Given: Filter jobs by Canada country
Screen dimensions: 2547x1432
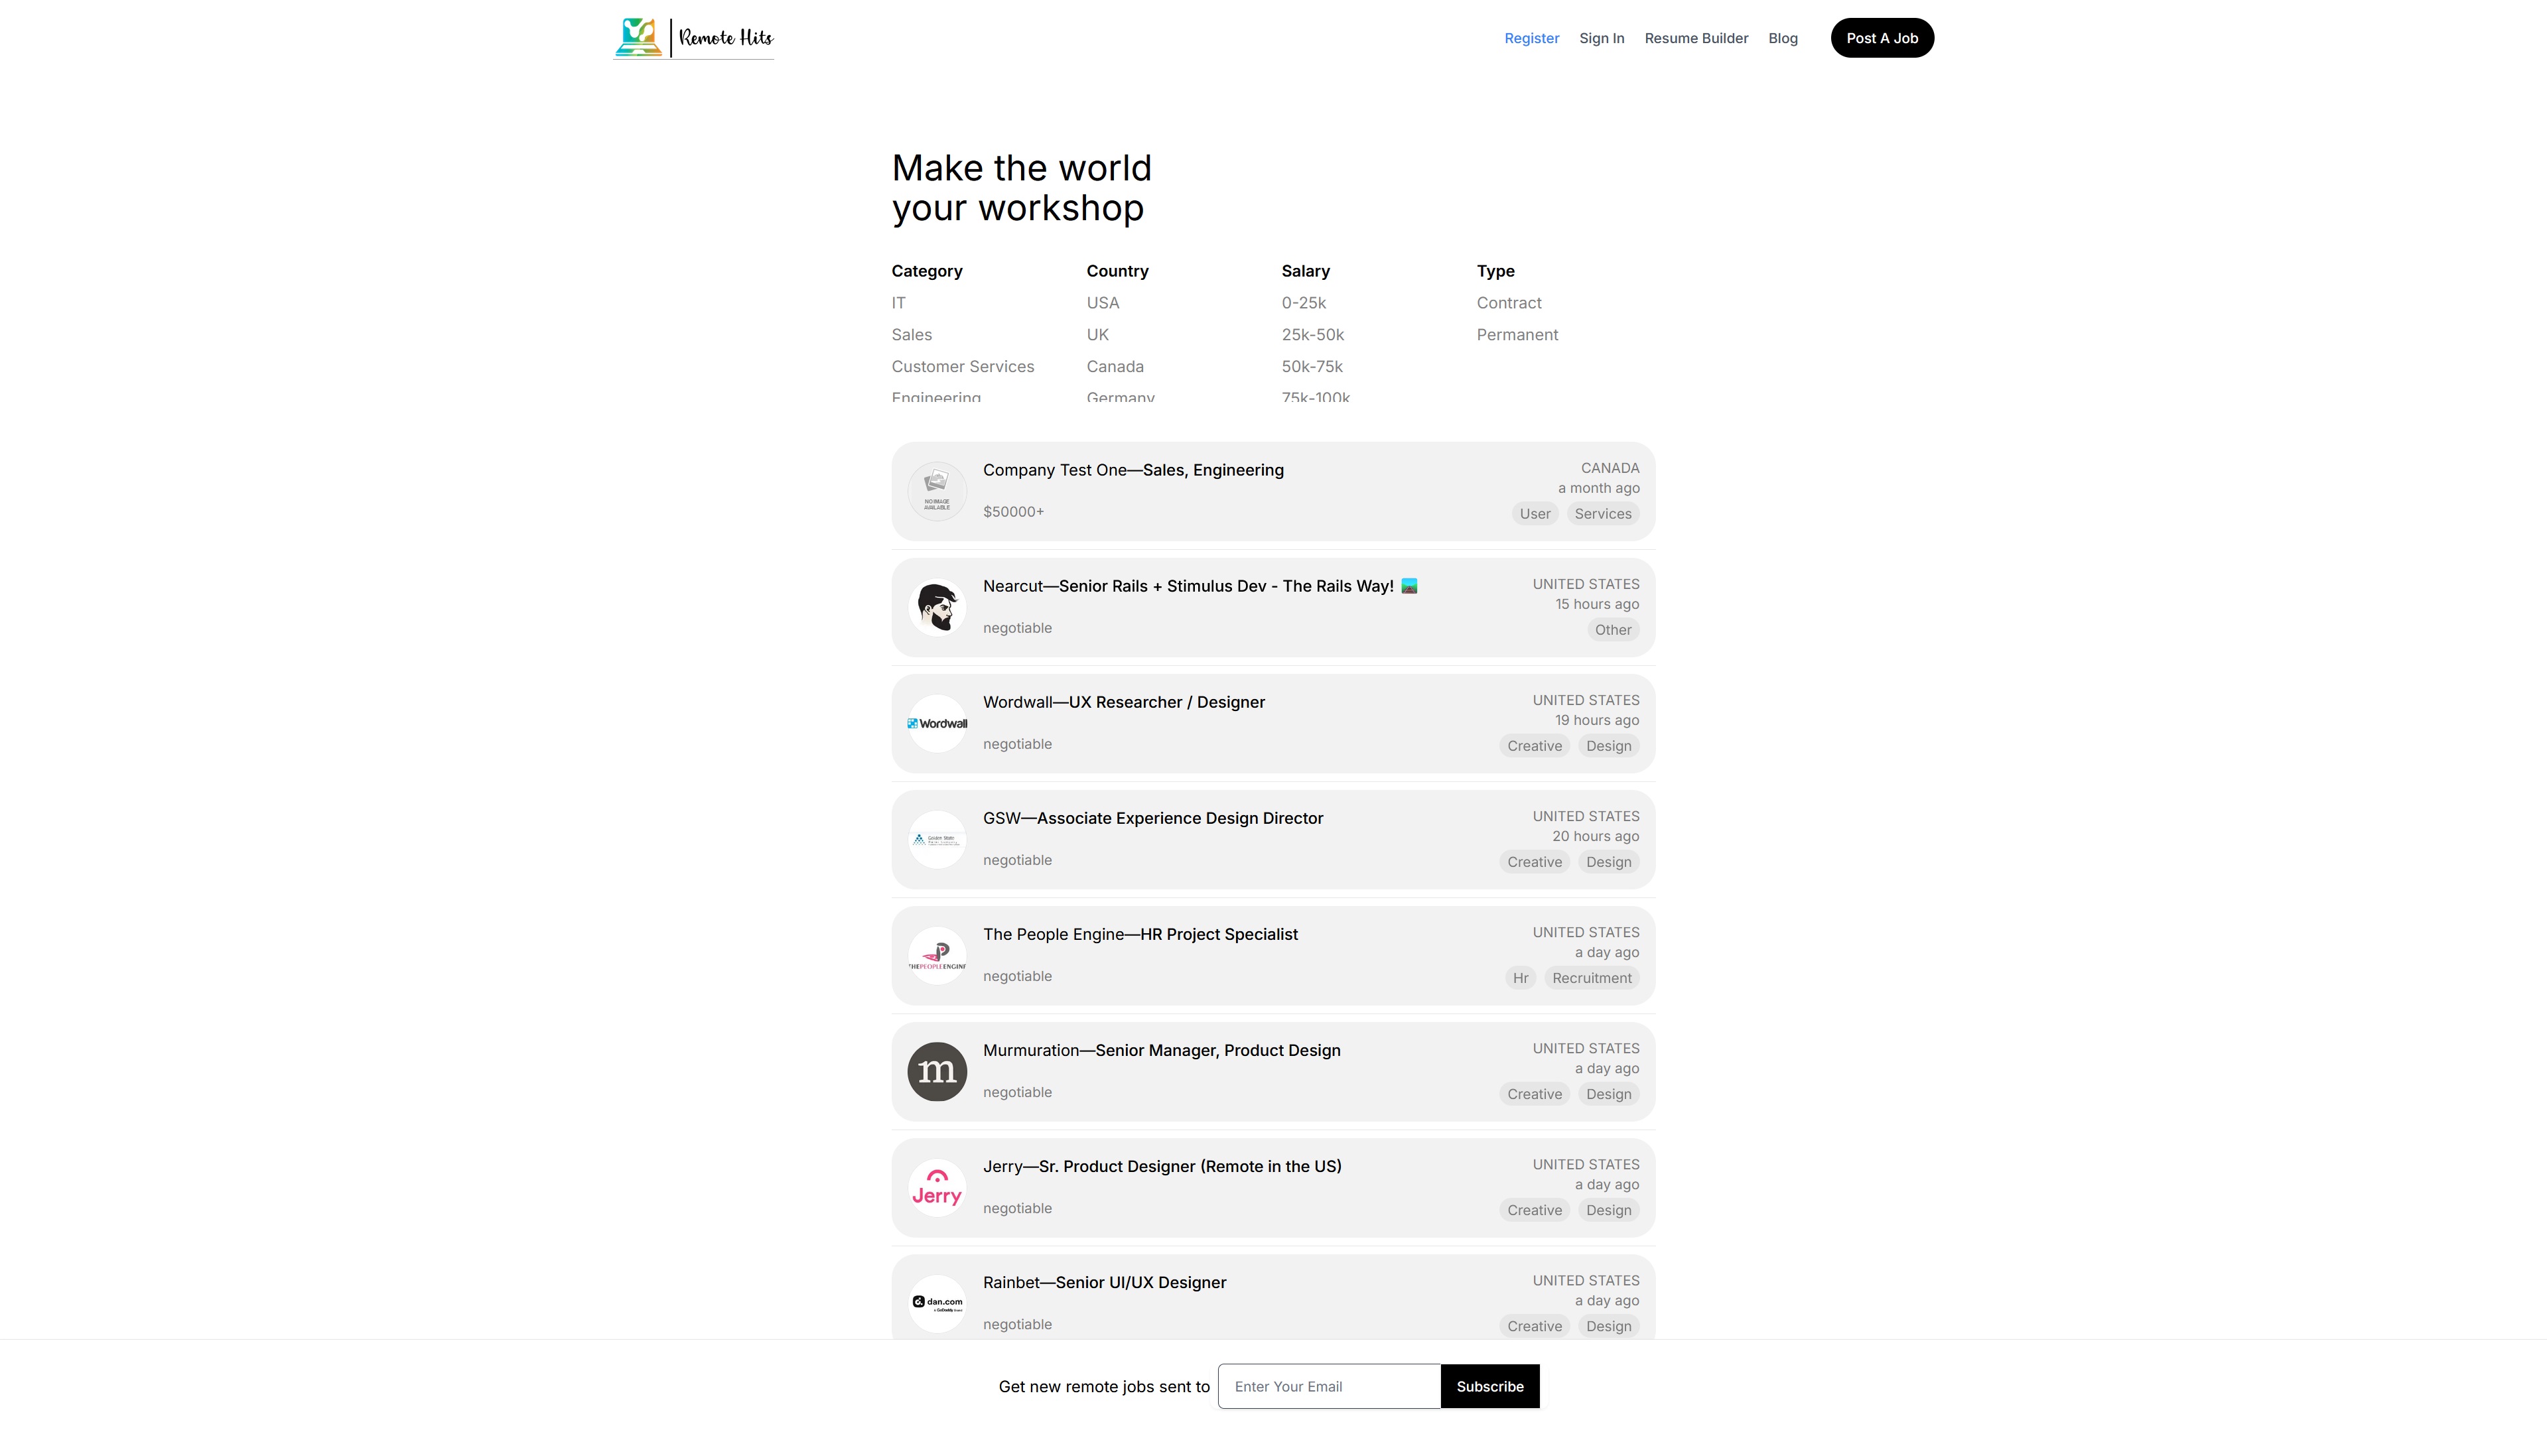Looking at the screenshot, I should click(x=1115, y=367).
